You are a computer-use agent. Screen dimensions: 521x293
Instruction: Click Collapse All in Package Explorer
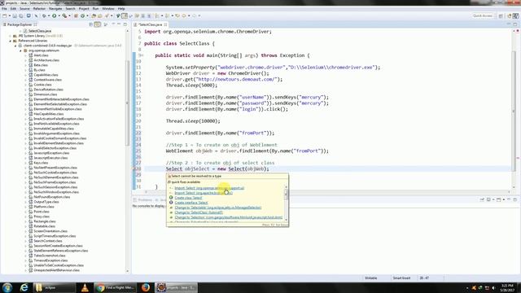pos(90,24)
